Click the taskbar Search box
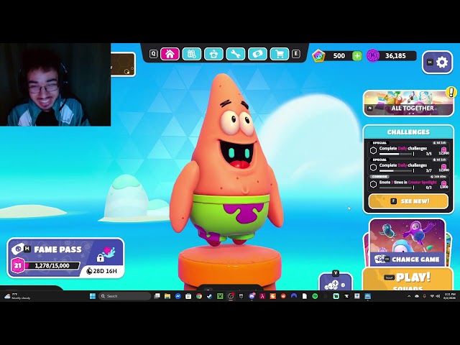The width and height of the screenshot is (460, 345). click(x=124, y=296)
